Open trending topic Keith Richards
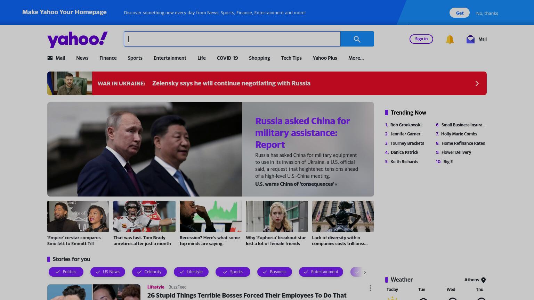The height and width of the screenshot is (300, 534). [404, 161]
